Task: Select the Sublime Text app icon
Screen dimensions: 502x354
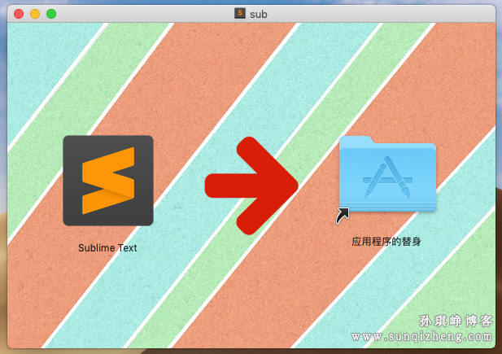Action: 108,181
